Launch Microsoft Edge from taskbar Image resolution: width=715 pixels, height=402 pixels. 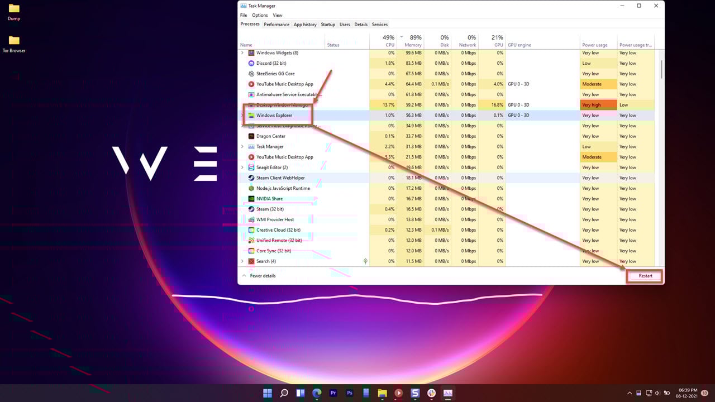(317, 393)
